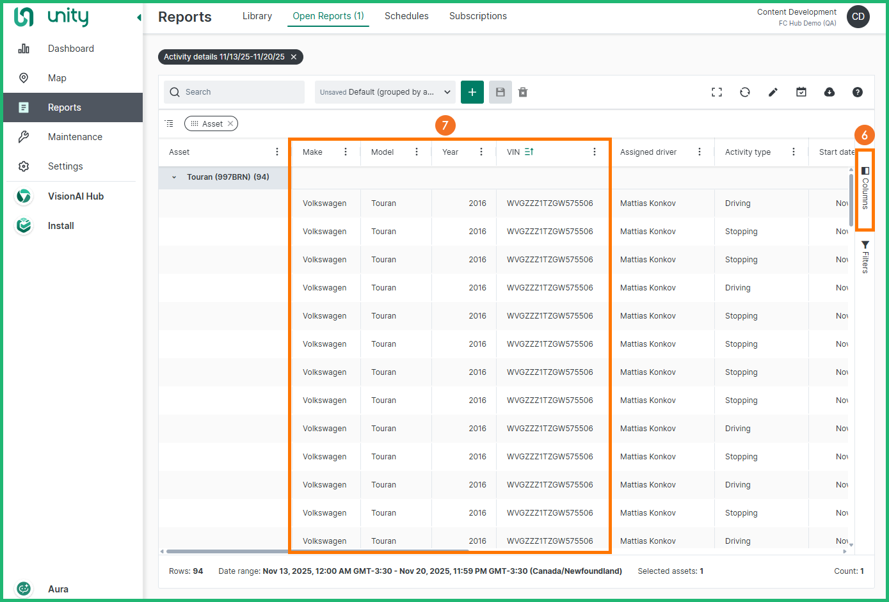The image size is (889, 602).
Task: Remove the Asset grouping chip
Action: coord(230,123)
